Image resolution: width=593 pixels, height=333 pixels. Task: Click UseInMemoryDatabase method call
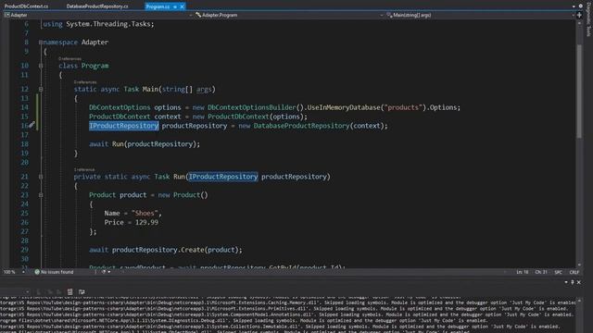344,107
